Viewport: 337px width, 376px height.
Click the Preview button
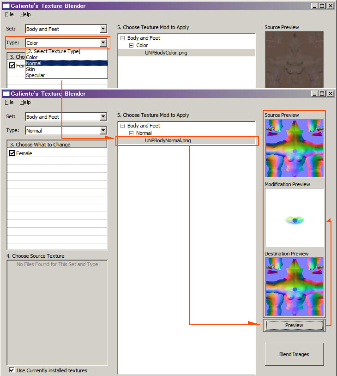point(294,325)
